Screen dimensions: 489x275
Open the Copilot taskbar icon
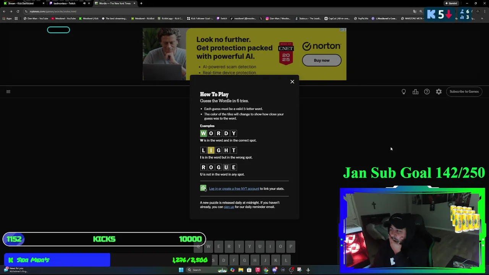coord(232,270)
